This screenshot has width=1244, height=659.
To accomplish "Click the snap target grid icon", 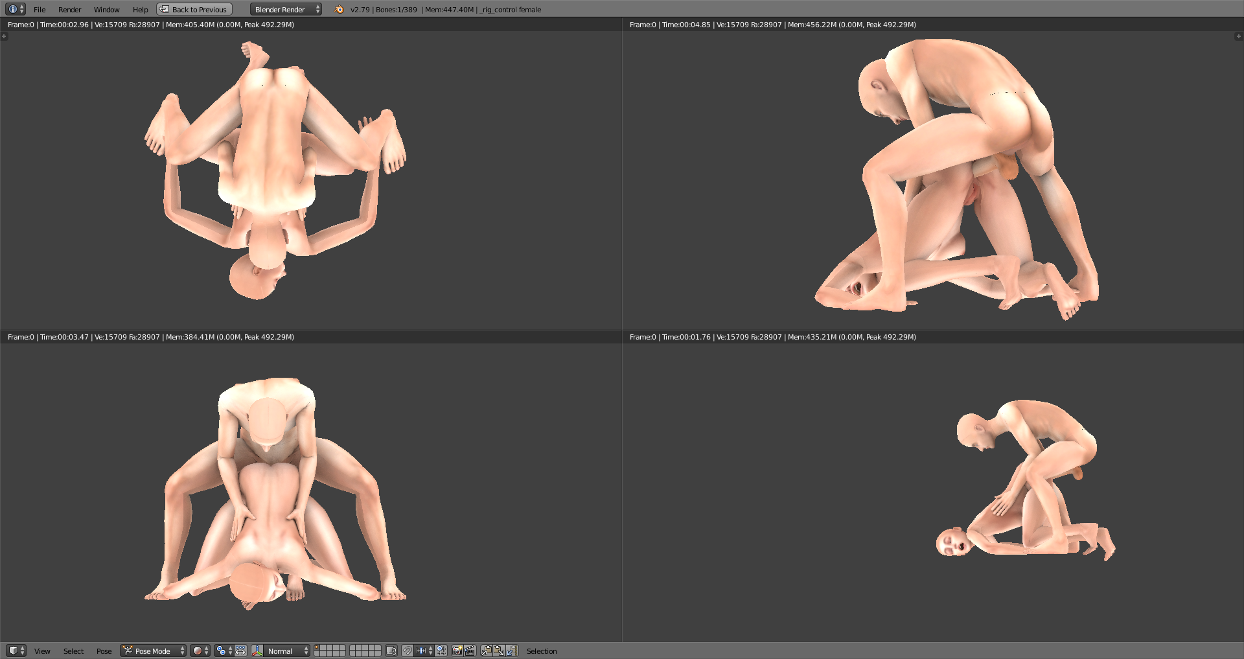I will click(x=441, y=651).
